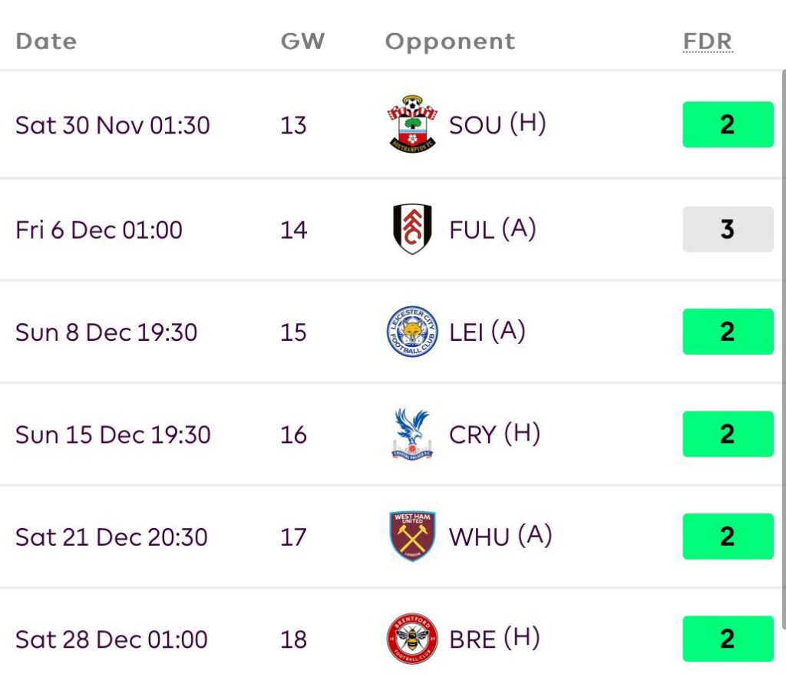Click the Southampton club crest
The image size is (786, 687).
(412, 124)
